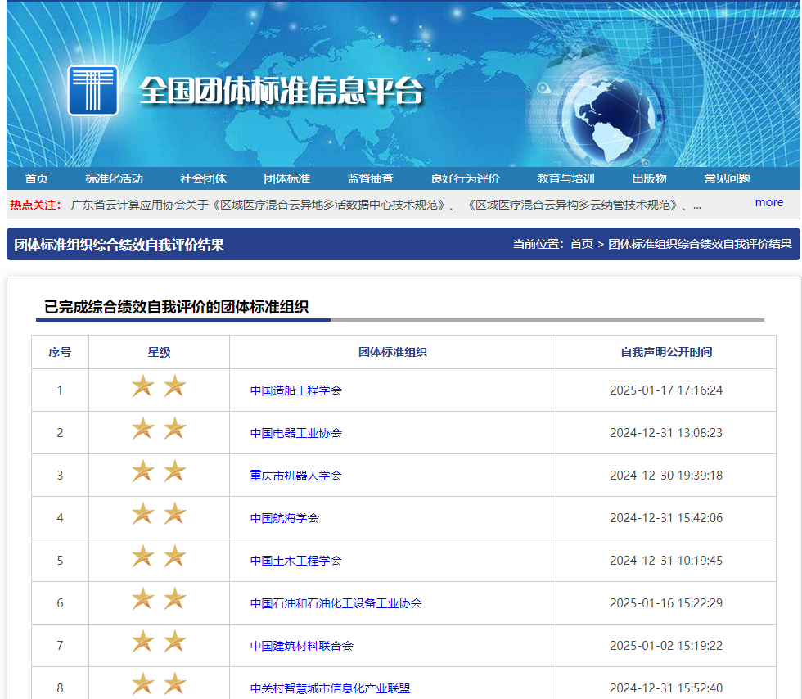The height and width of the screenshot is (699, 802).
Task: Click the timestamp 2024-12-31 15:42:06
Action: [x=666, y=518]
